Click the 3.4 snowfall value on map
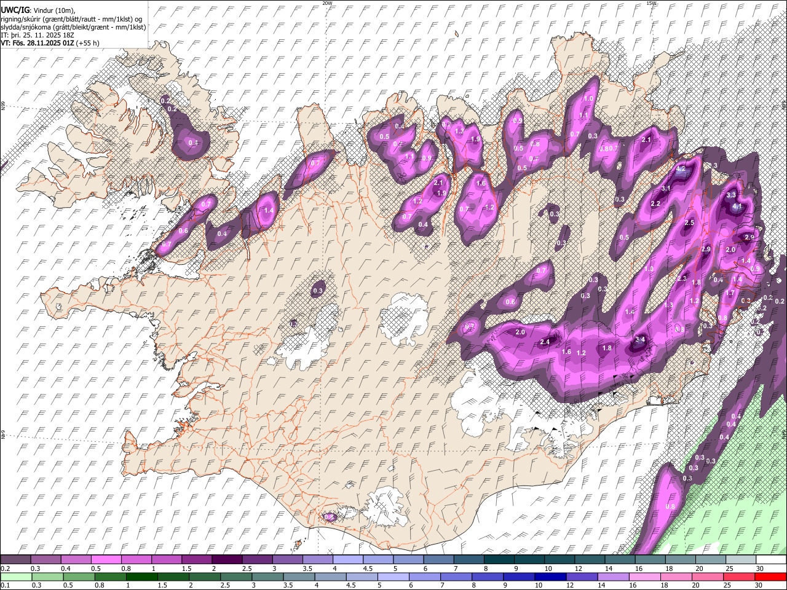 639,339
